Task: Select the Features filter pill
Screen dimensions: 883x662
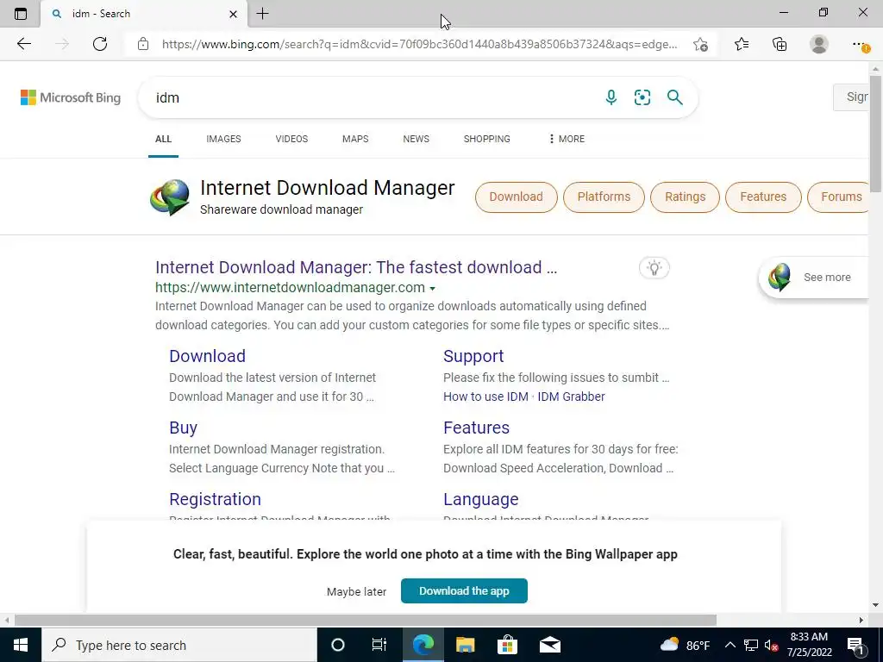Action: click(x=763, y=197)
